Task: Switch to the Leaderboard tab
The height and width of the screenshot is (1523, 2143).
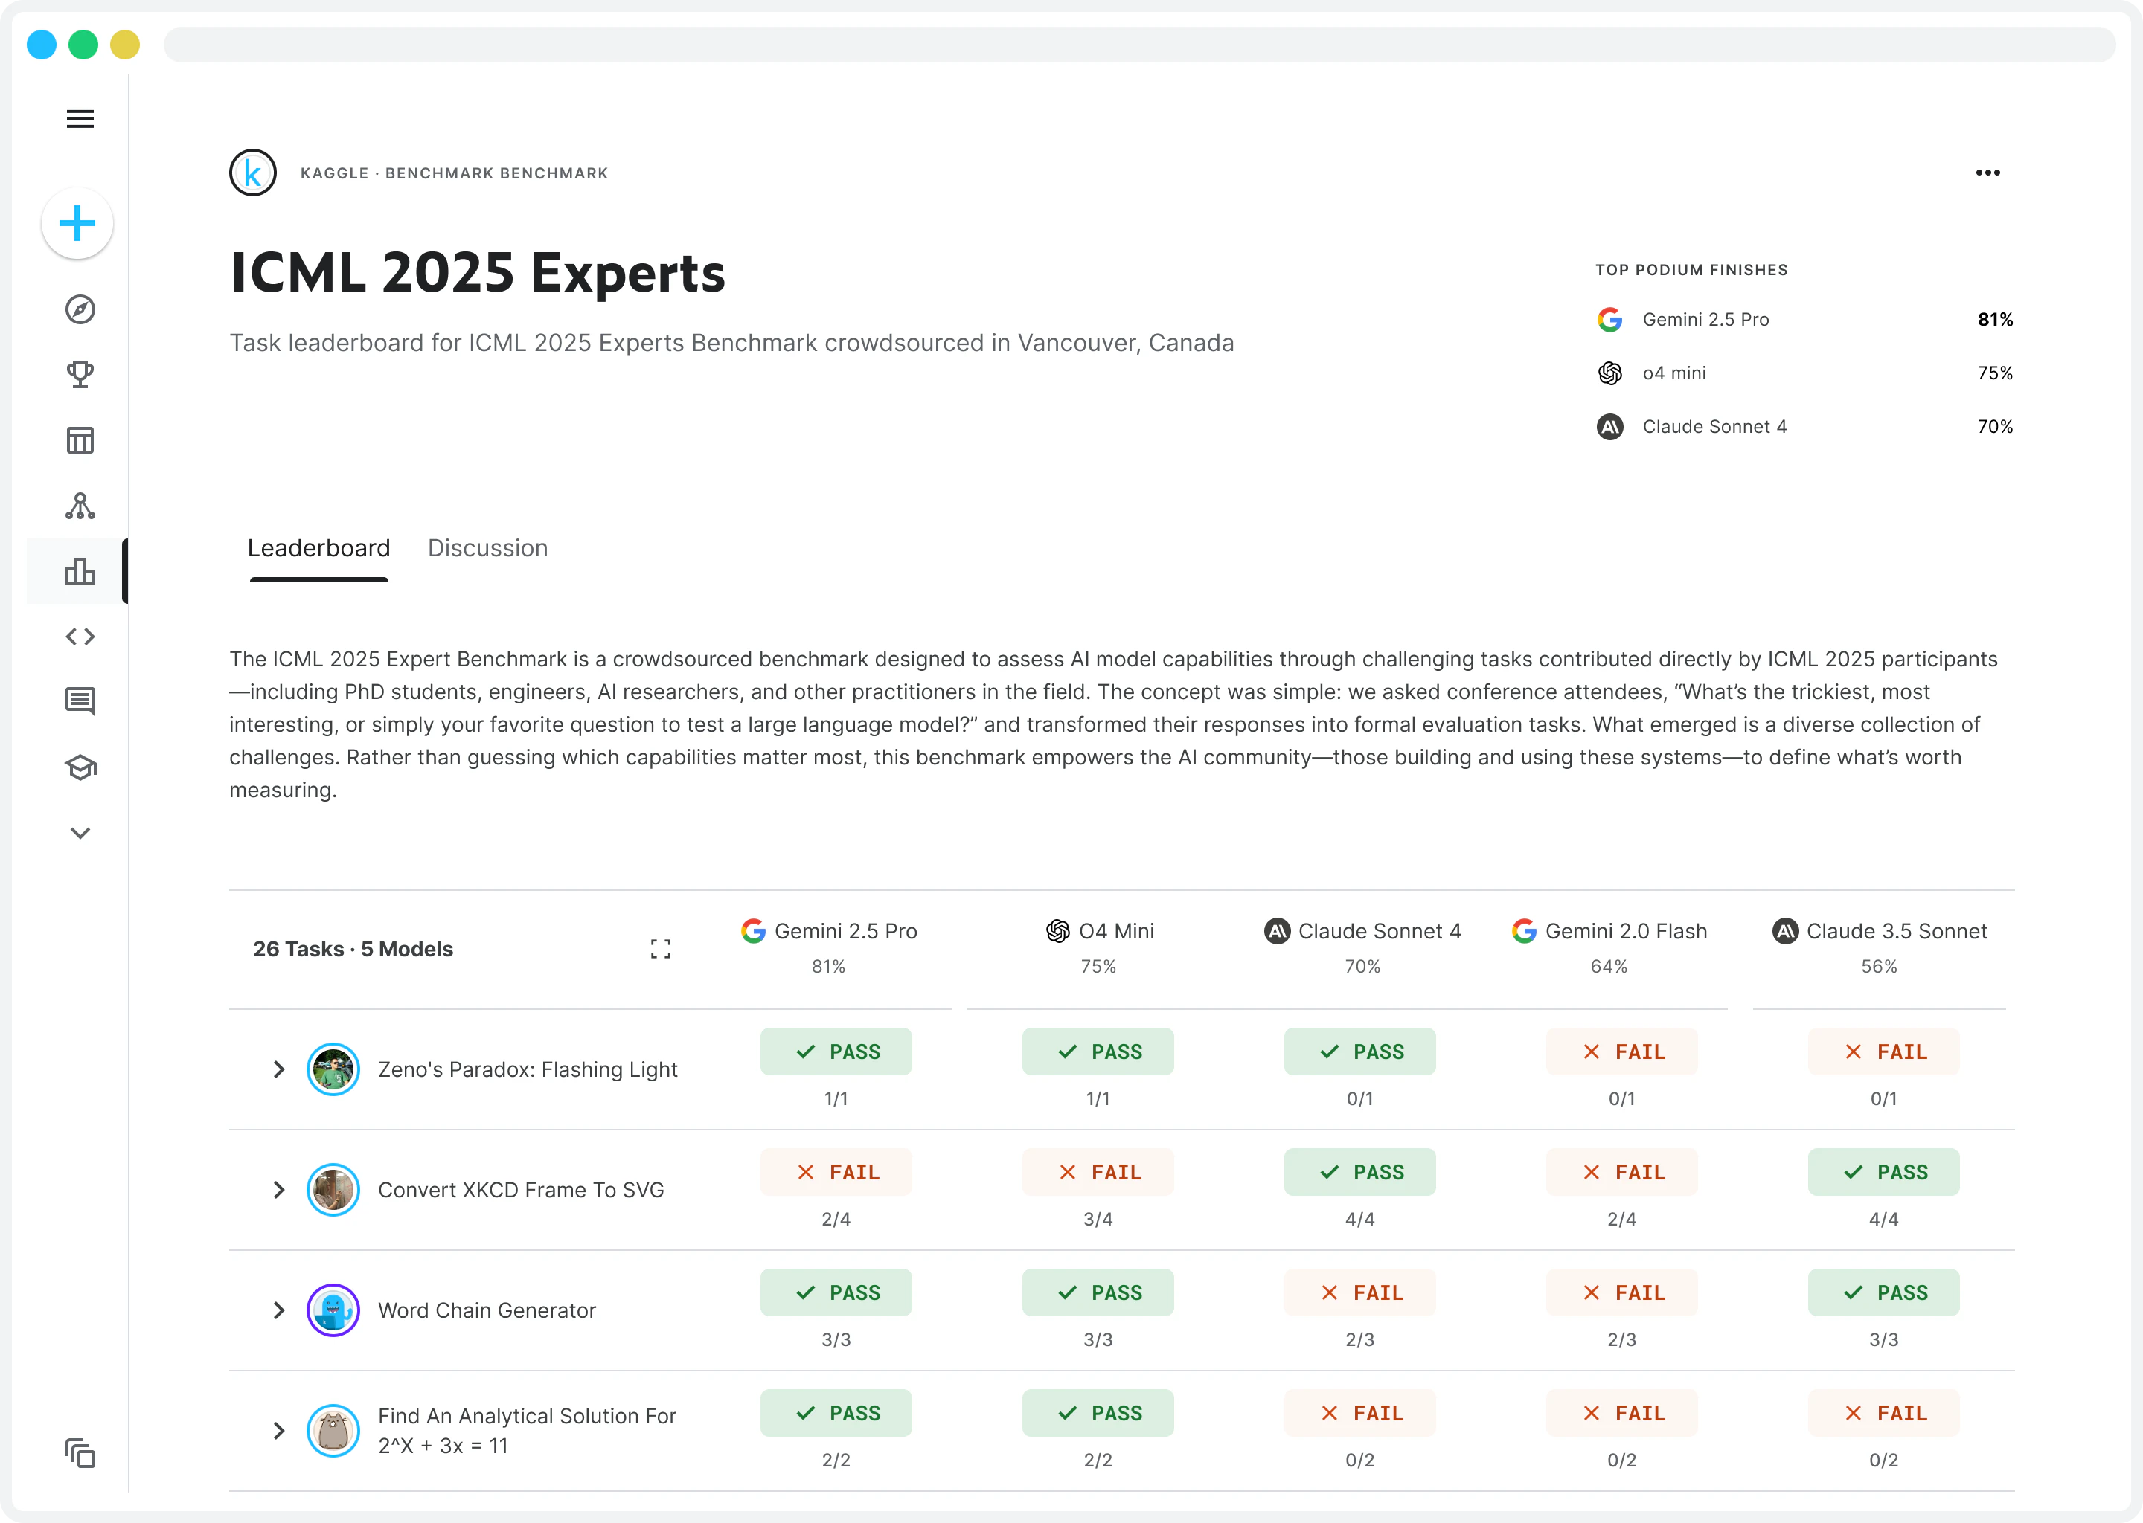Action: pos(319,549)
